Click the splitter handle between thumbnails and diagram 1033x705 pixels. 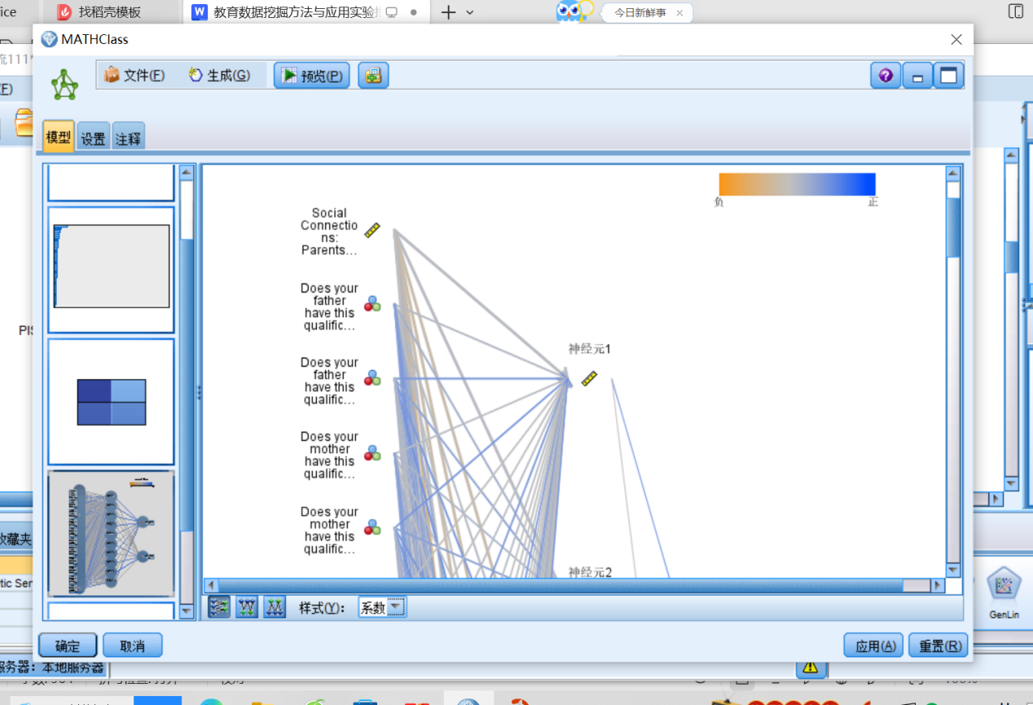(198, 393)
